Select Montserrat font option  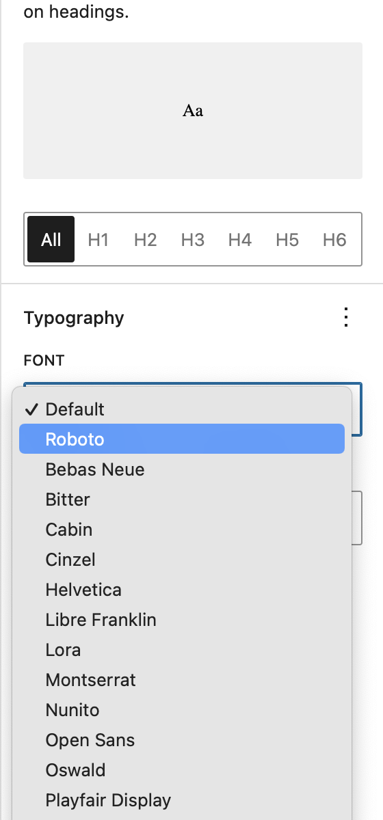[x=182, y=679]
